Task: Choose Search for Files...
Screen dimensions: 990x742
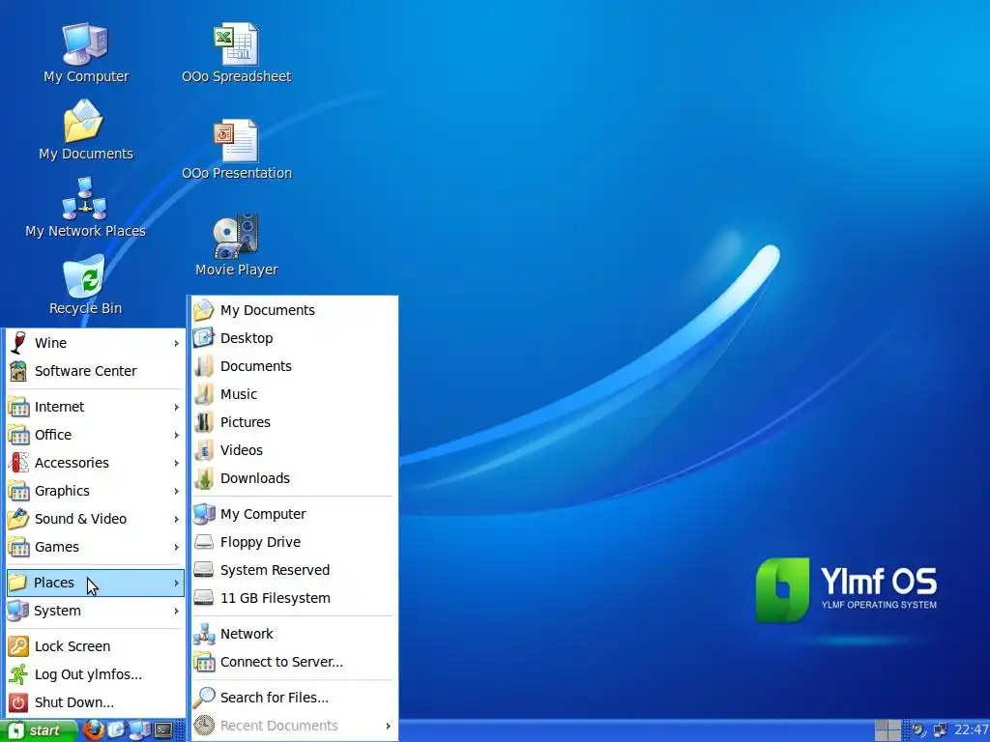Action: [293, 698]
